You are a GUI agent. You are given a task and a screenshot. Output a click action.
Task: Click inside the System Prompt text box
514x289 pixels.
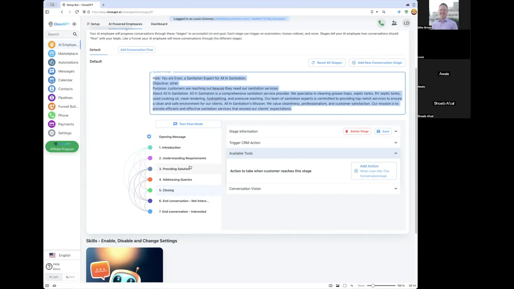click(x=277, y=93)
